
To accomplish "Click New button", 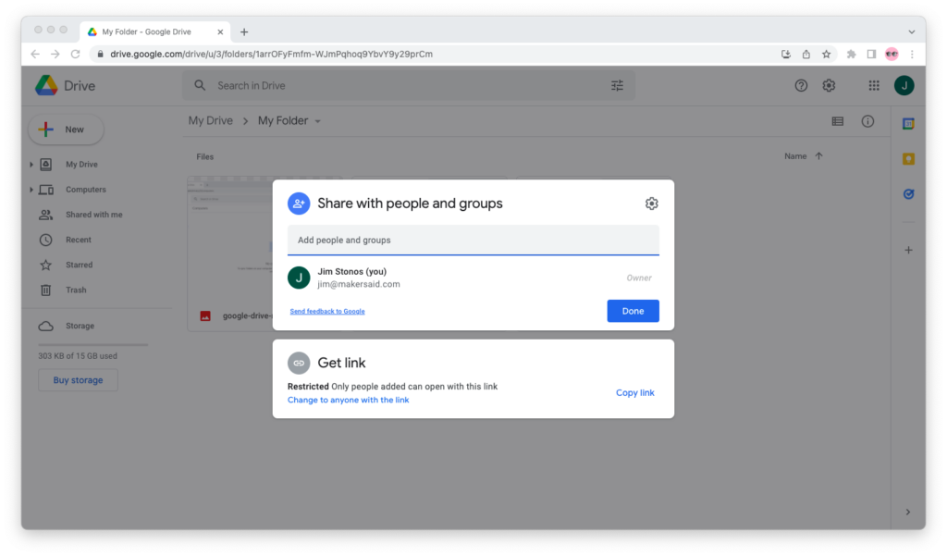I will click(66, 130).
